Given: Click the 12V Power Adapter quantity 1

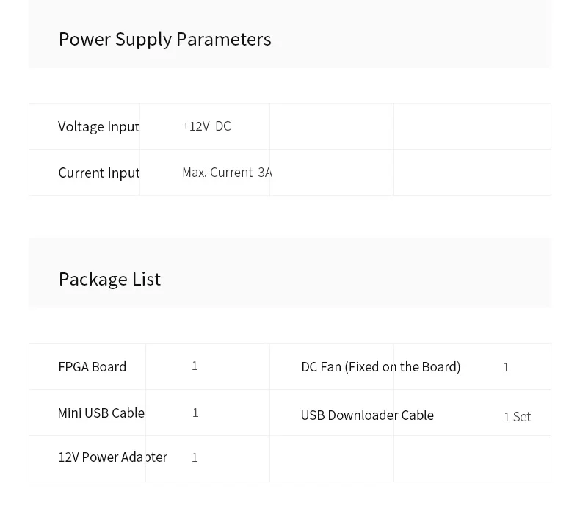Looking at the screenshot, I should (x=195, y=457).
